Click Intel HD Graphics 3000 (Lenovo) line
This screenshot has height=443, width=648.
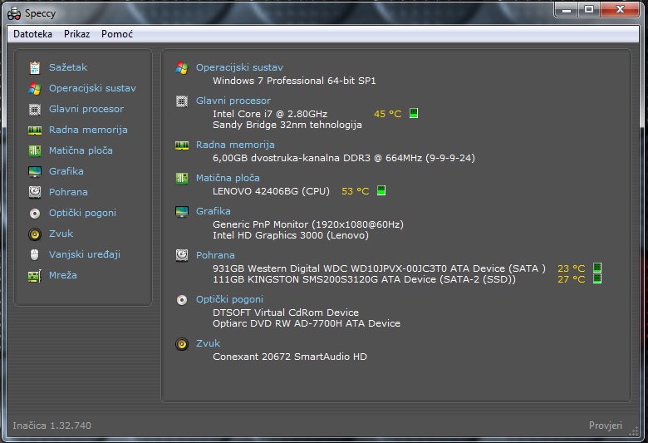pyautogui.click(x=291, y=235)
